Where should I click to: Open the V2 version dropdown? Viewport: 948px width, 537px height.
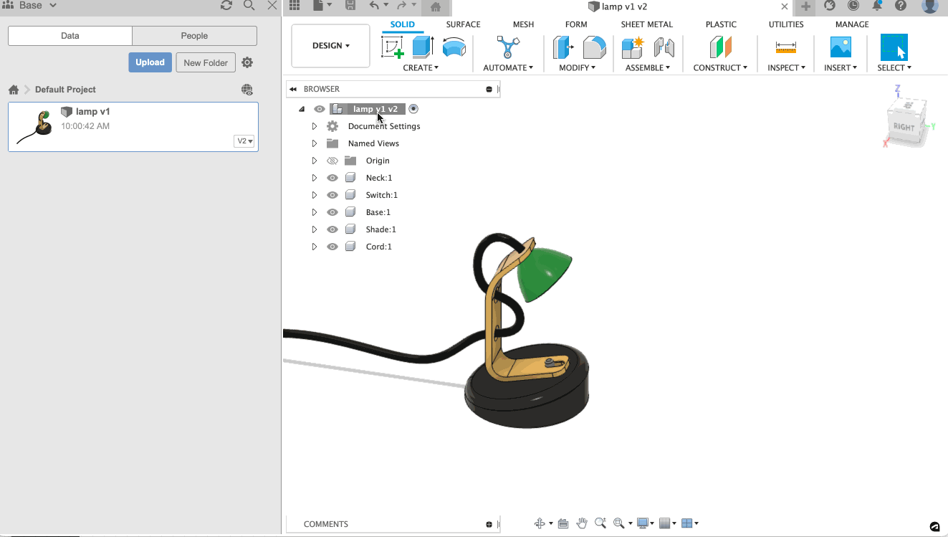coord(245,141)
